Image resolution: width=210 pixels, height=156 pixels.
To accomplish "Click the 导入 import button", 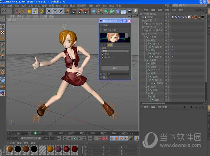I will (115, 68).
